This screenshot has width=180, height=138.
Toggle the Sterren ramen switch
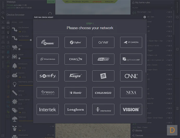coord(20,104)
